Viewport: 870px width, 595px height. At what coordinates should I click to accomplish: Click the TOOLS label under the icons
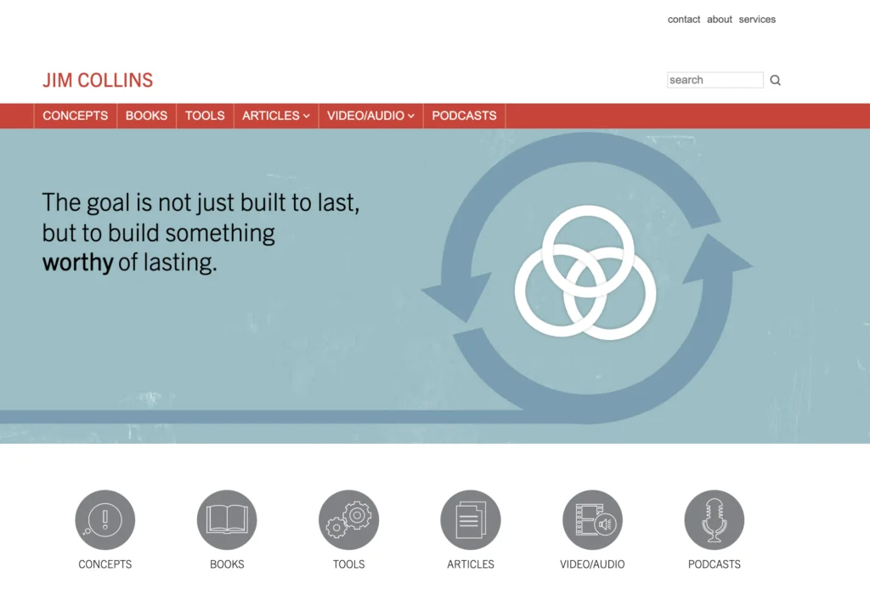pyautogui.click(x=348, y=564)
